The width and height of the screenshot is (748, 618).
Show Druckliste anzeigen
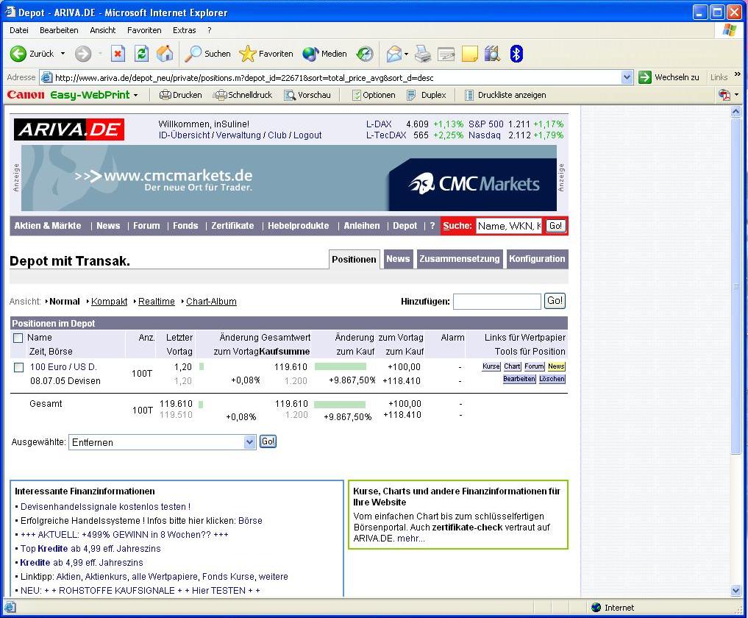pos(506,95)
